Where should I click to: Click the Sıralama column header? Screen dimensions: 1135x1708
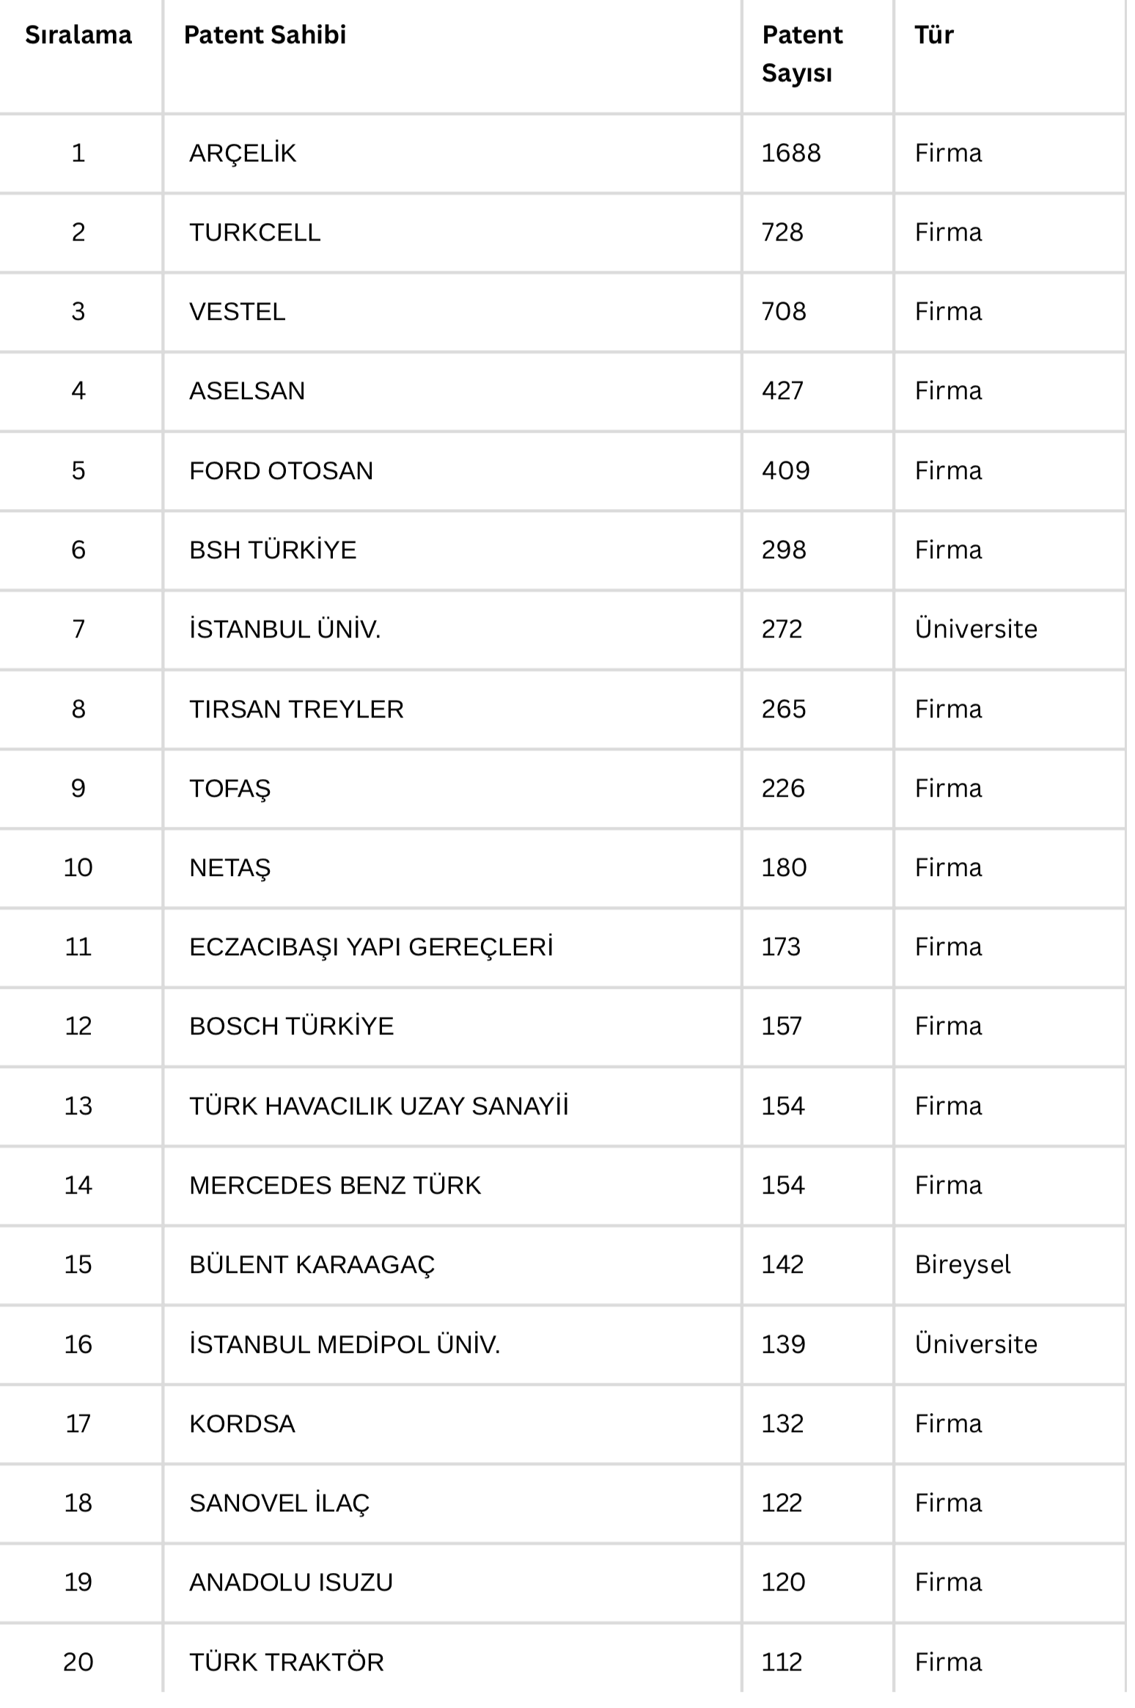78,35
